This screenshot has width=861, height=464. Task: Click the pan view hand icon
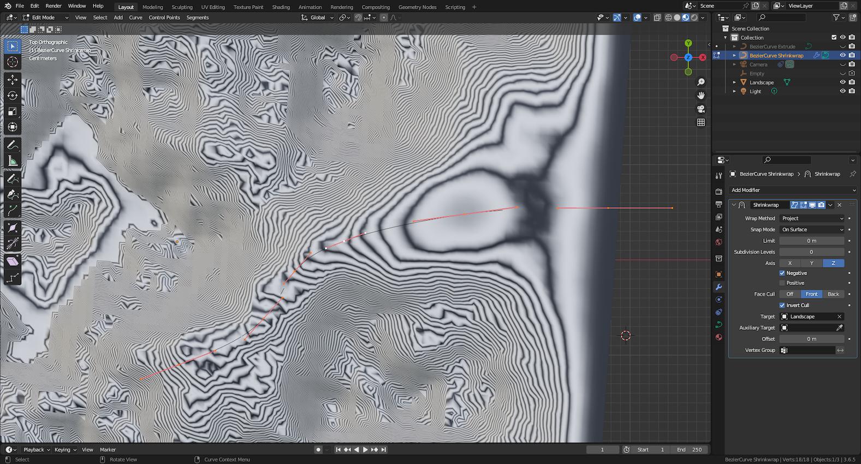click(x=701, y=96)
